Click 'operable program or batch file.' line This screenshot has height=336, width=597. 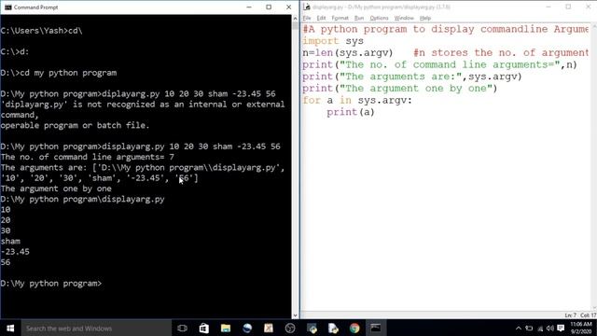click(75, 125)
